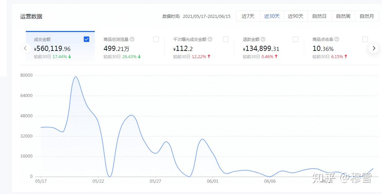Select the 自然日 tab
The image size is (382, 194).
(x=319, y=16)
